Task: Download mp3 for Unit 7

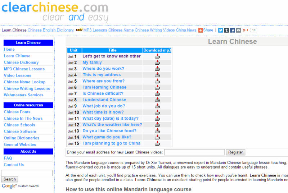Action: (157, 93)
